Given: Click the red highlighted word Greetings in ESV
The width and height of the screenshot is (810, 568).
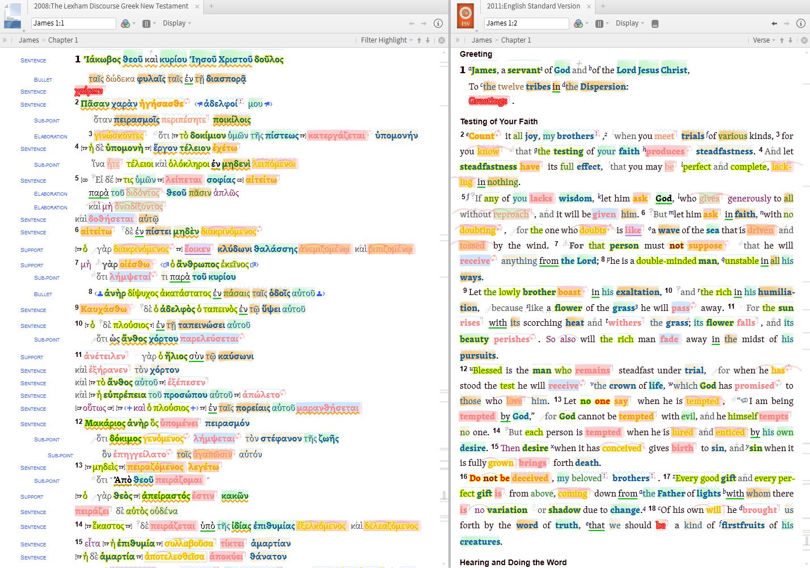Looking at the screenshot, I should 488,101.
